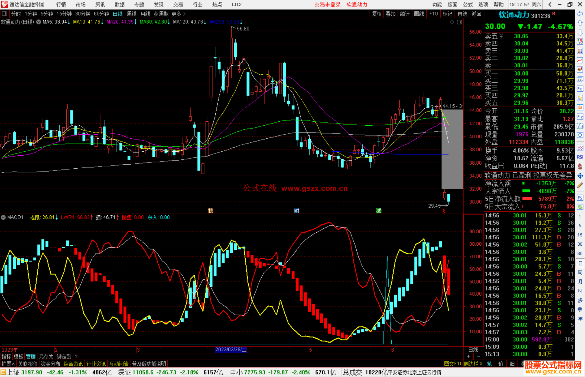Open the F10 company info sidebar icon

pyautogui.click(x=580, y=89)
